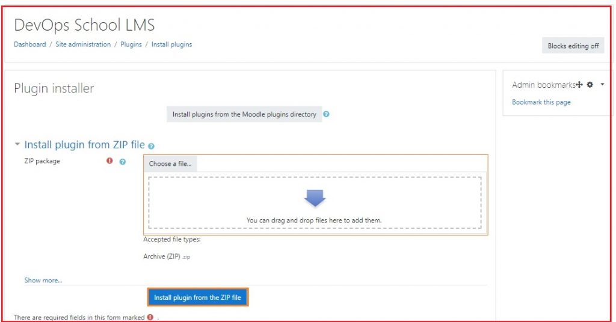Image resolution: width=616 pixels, height=322 pixels.
Task: Click Bookmark this page link
Action: click(x=541, y=102)
